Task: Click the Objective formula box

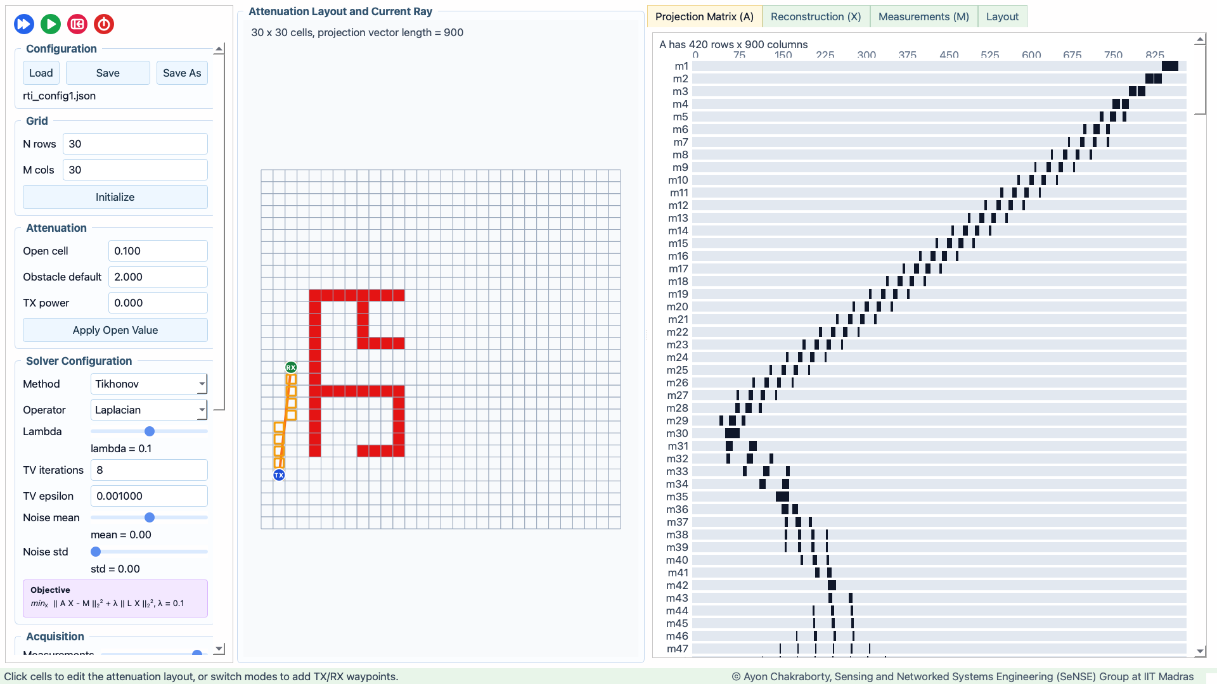Action: (x=115, y=598)
